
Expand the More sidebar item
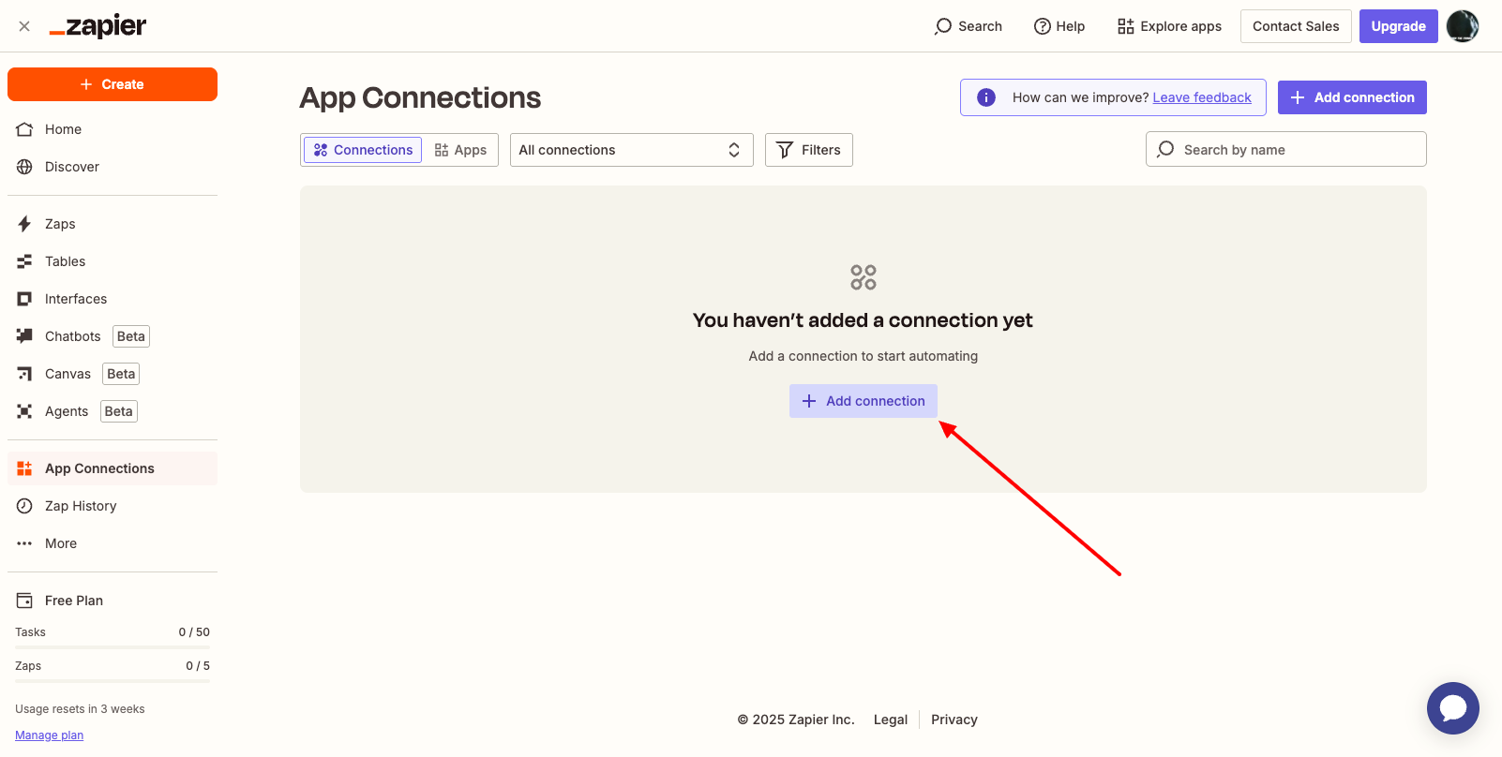click(x=113, y=543)
